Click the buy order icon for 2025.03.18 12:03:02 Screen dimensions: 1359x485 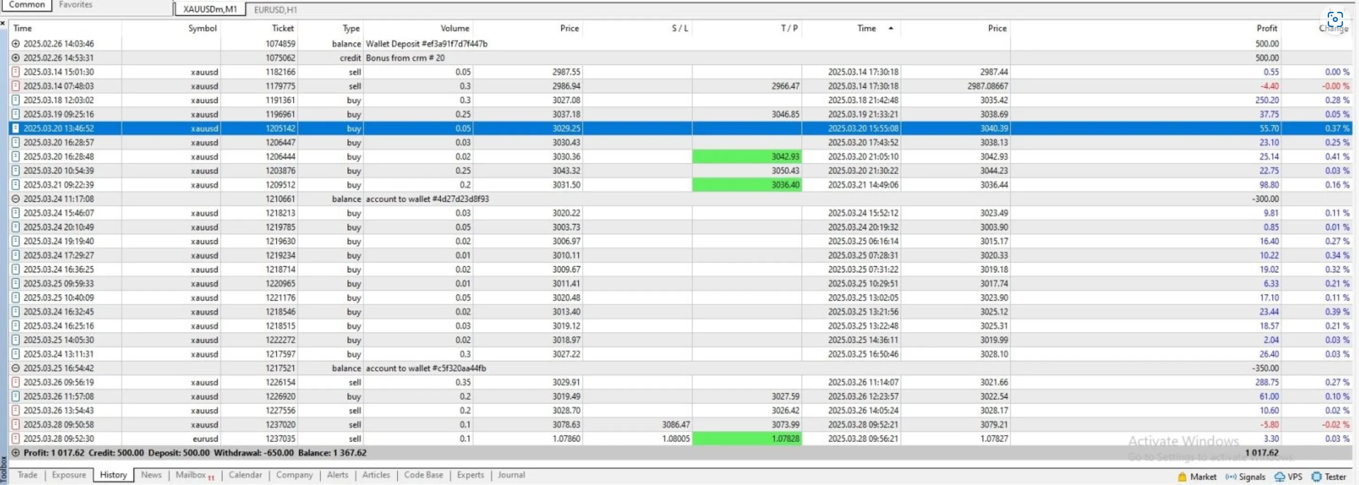click(x=16, y=100)
